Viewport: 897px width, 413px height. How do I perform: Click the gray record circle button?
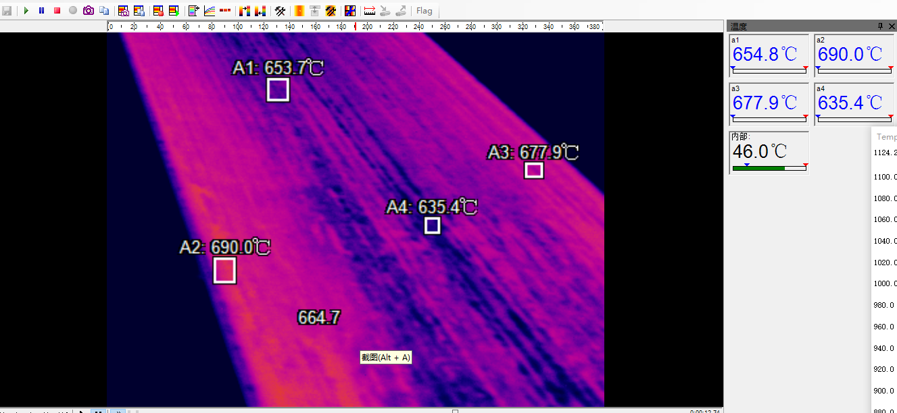pos(73,11)
